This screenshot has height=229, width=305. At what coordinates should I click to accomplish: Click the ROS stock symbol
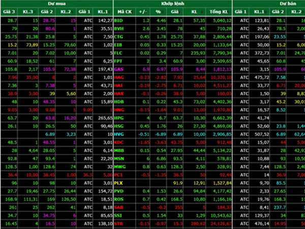pos(119,199)
